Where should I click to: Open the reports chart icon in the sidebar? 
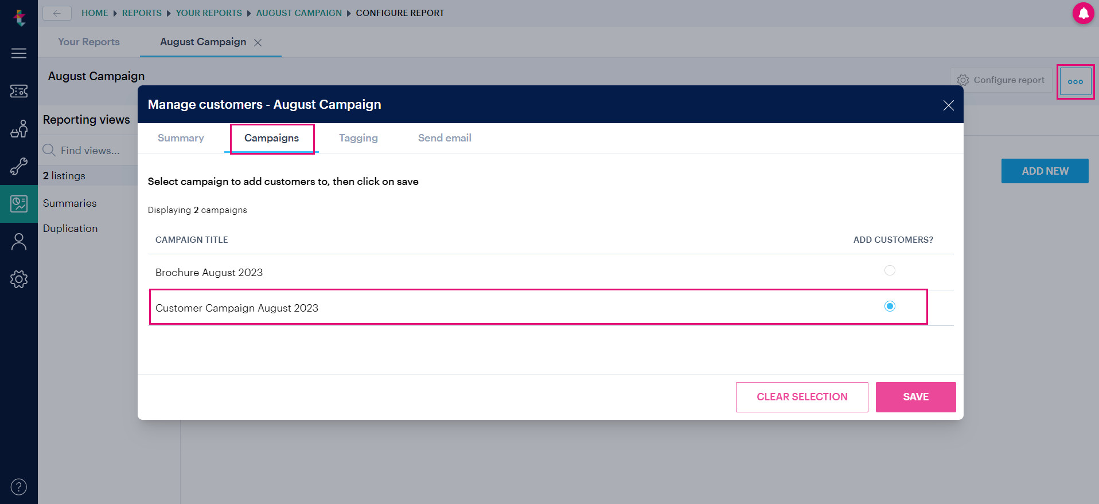tap(19, 204)
